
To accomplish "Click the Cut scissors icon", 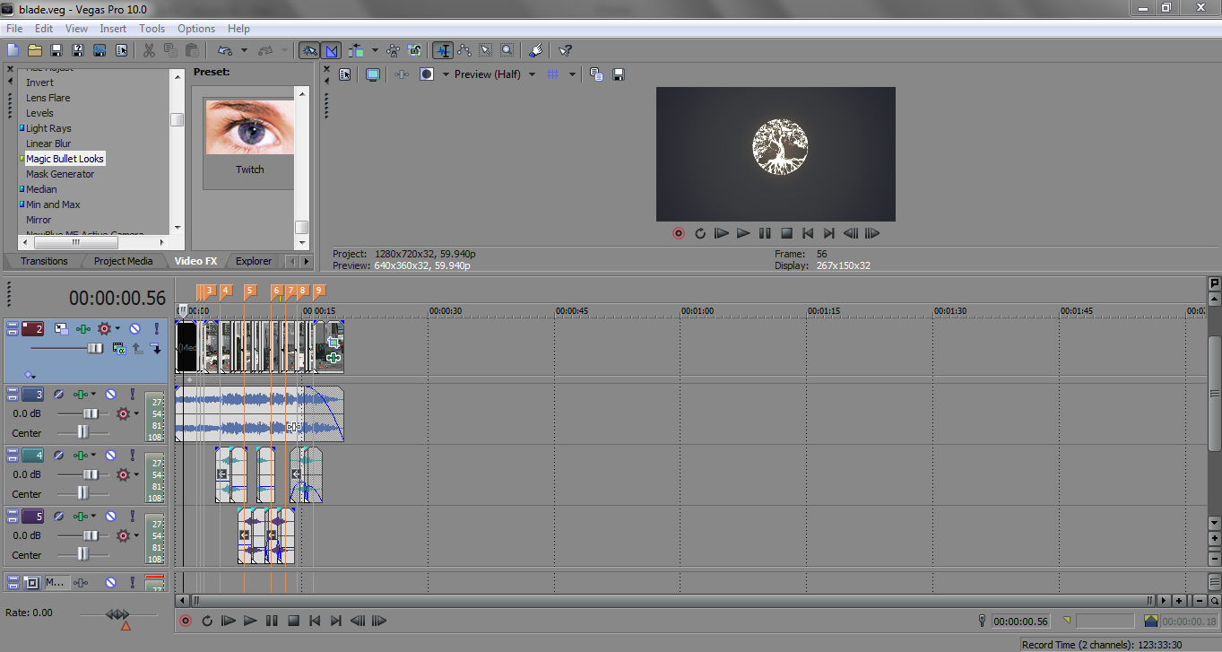I will [149, 50].
